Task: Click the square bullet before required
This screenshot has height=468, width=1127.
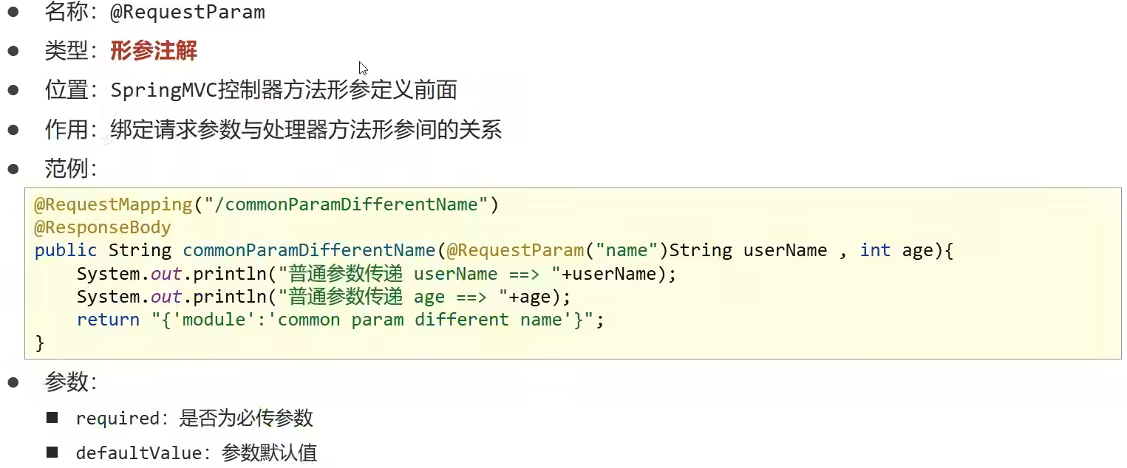Action: (52, 418)
